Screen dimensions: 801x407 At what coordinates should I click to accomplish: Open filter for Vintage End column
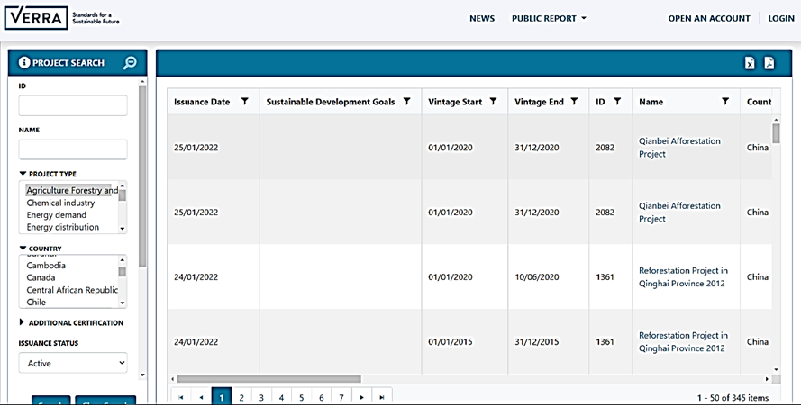(x=574, y=102)
